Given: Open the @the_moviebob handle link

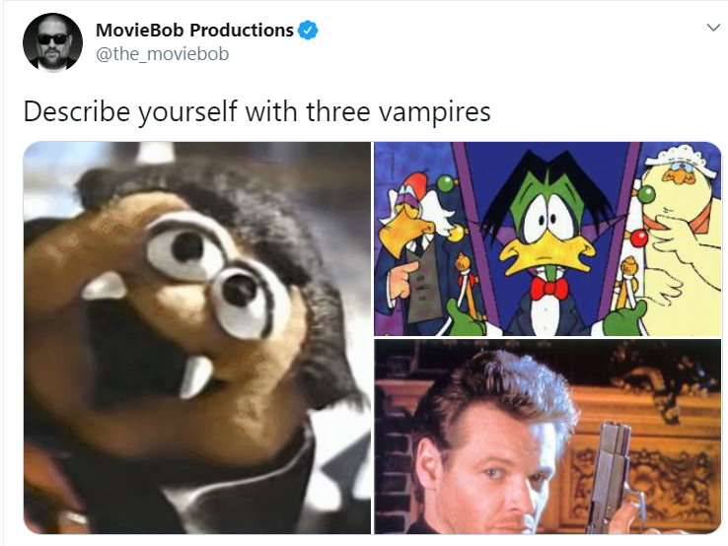Looking at the screenshot, I should click(x=162, y=54).
